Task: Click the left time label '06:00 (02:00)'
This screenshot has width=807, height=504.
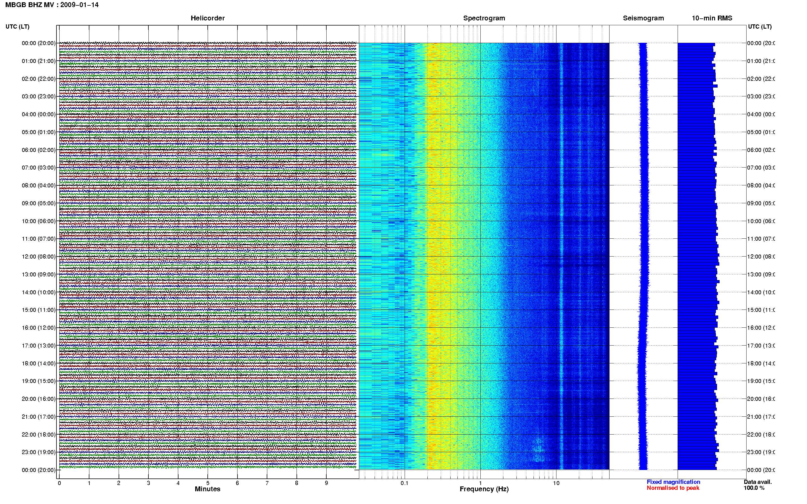Action: pos(39,150)
